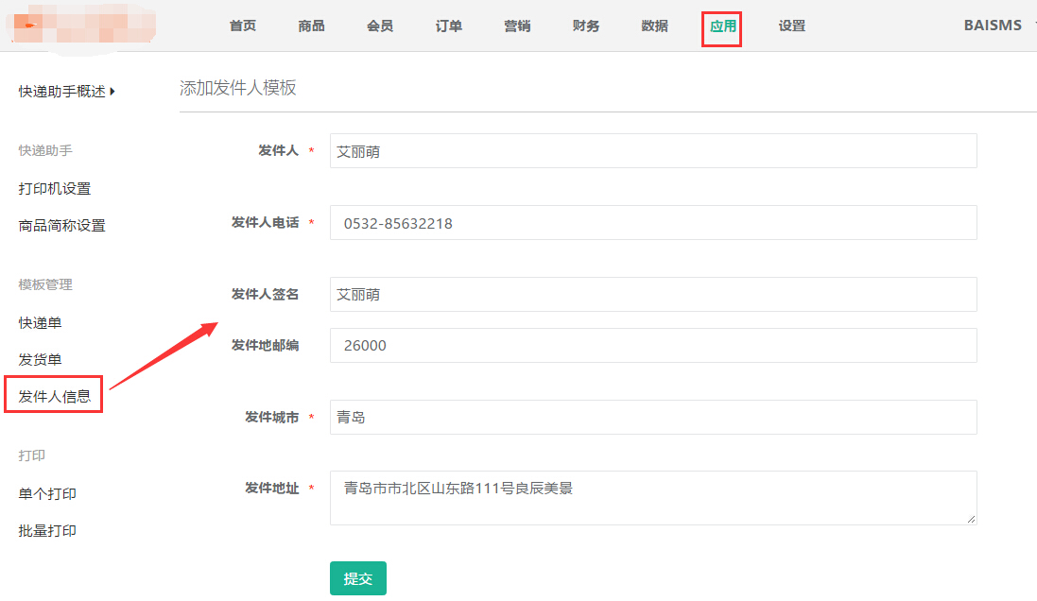The image size is (1037, 601).
Task: Switch to the 订单 section
Action: 449,26
